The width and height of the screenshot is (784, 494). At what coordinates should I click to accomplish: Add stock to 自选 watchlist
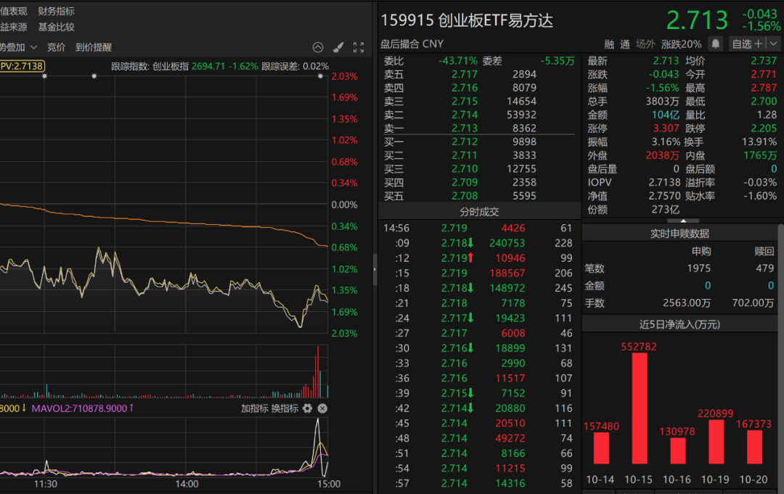pos(748,44)
